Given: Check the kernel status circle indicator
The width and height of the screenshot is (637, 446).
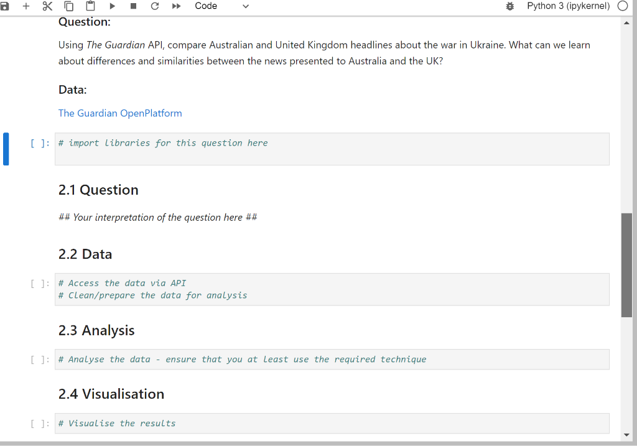Looking at the screenshot, I should coord(622,6).
